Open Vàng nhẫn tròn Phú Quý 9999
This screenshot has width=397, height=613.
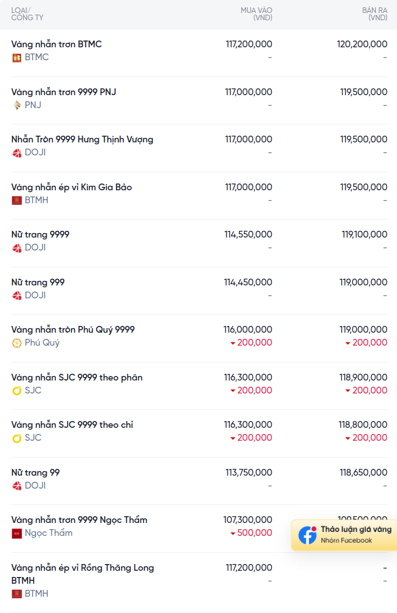click(73, 329)
